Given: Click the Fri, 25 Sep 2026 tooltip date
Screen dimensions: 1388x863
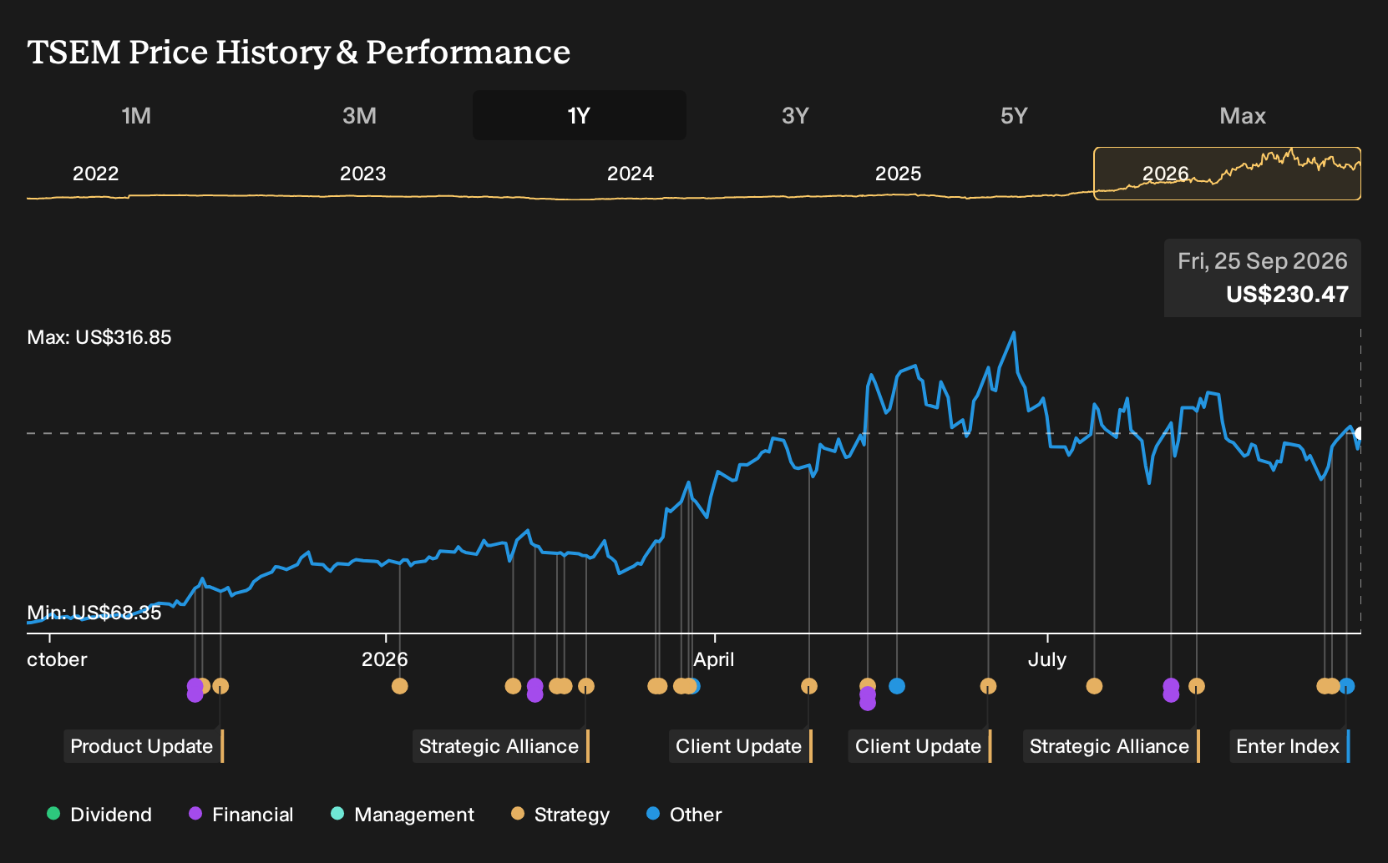Looking at the screenshot, I should pos(1263,261).
